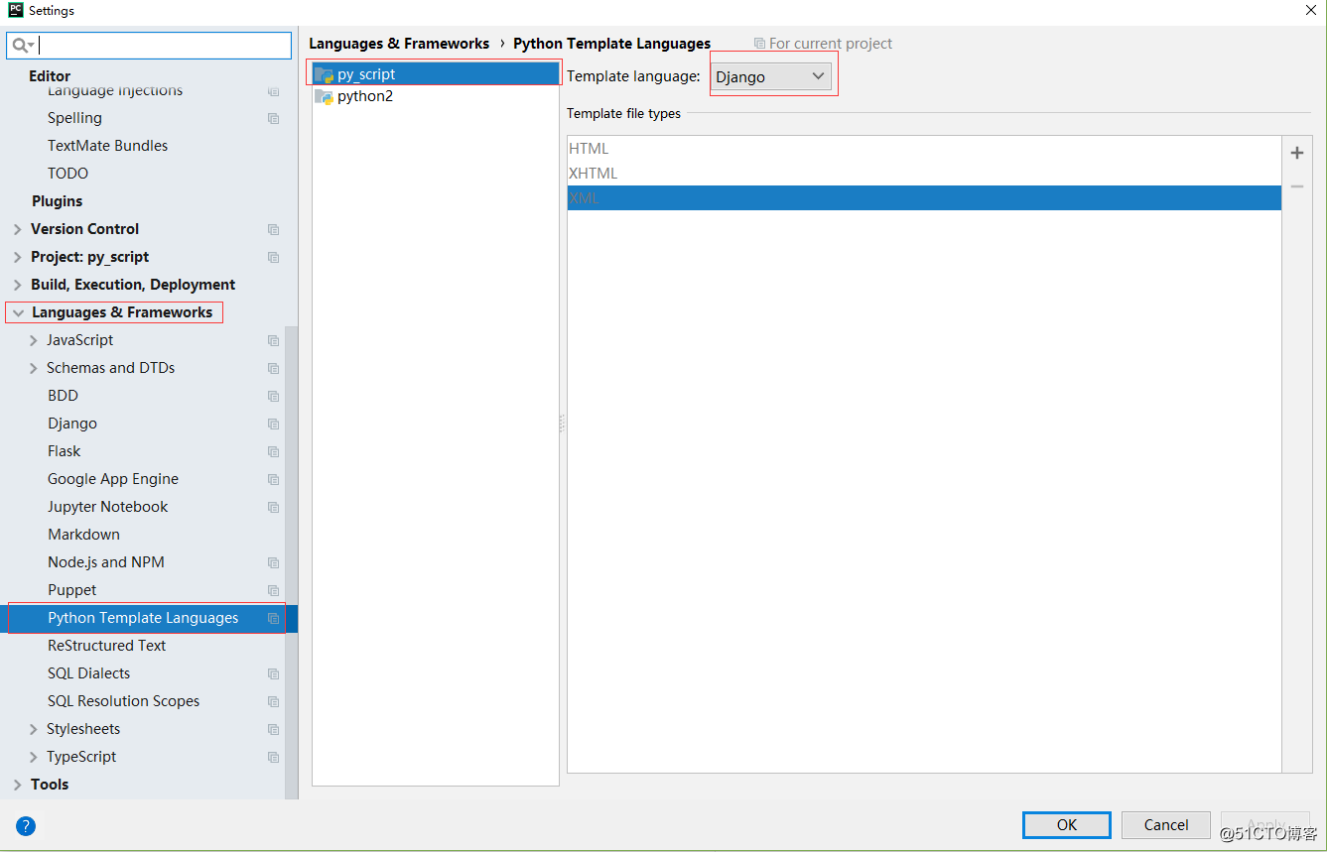Click python2 project folder icon
Viewport: 1327px width, 852px height.
pyautogui.click(x=324, y=96)
